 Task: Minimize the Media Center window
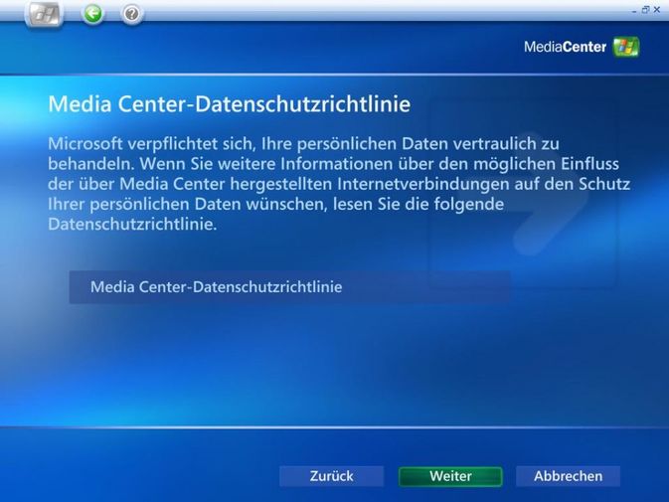pos(634,10)
